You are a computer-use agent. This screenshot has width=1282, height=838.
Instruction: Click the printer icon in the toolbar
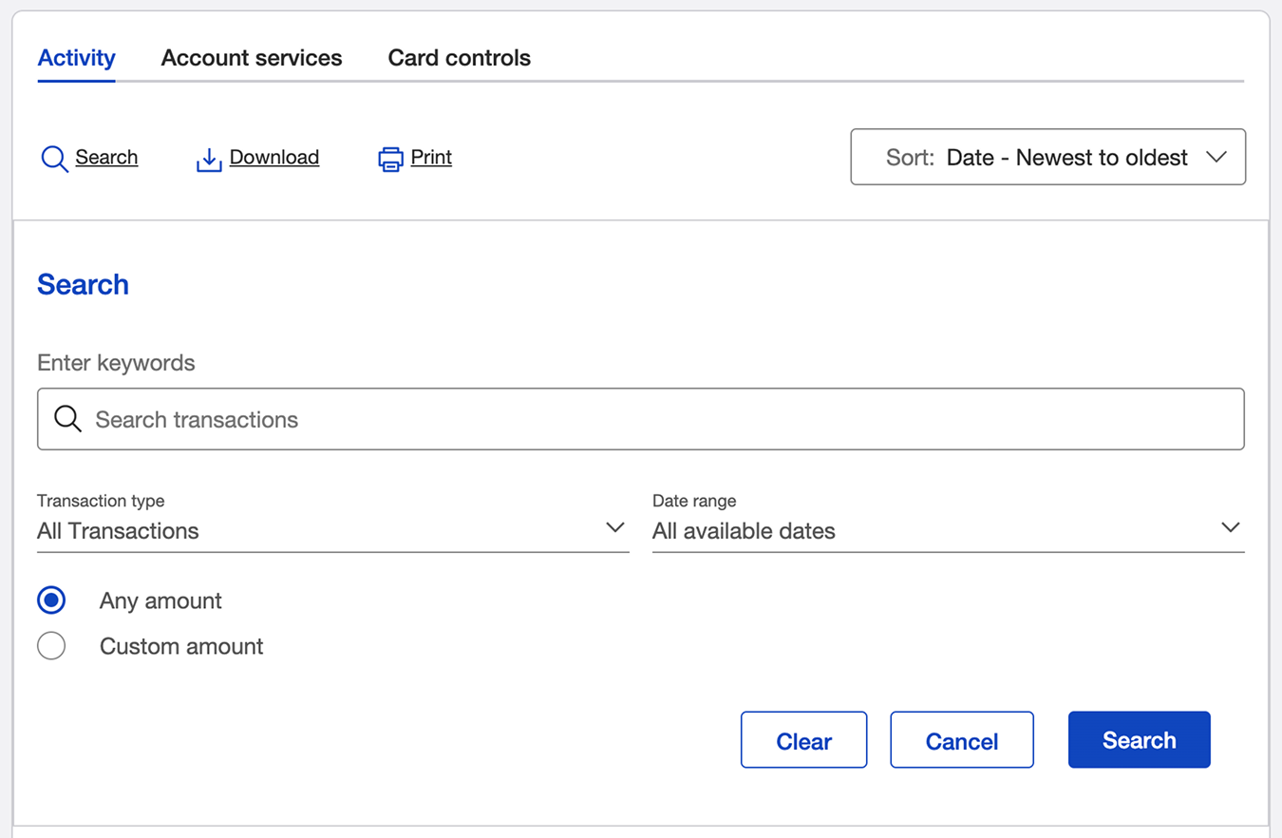pyautogui.click(x=391, y=159)
